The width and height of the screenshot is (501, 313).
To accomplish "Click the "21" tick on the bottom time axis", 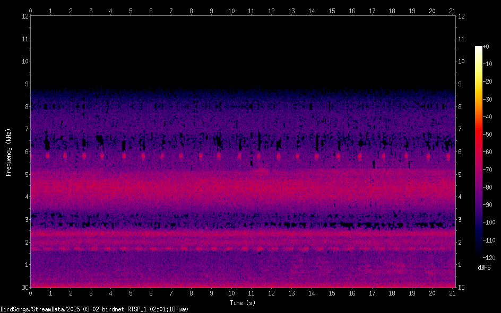I will click(x=452, y=293).
